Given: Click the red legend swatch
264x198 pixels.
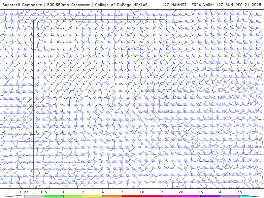Looking at the screenshot, I should (132, 196).
